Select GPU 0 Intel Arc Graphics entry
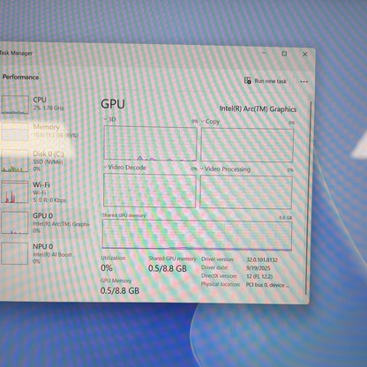367x367 pixels. pyautogui.click(x=44, y=223)
